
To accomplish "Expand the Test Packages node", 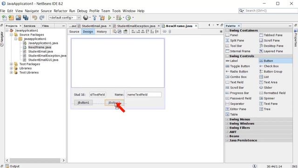I will click(11, 64).
